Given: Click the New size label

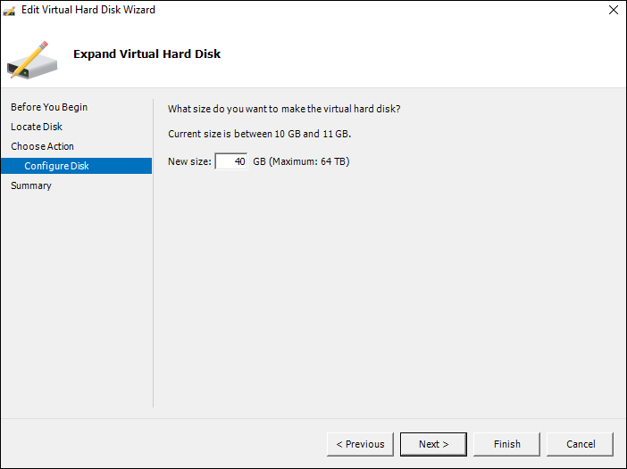Looking at the screenshot, I should coord(189,161).
